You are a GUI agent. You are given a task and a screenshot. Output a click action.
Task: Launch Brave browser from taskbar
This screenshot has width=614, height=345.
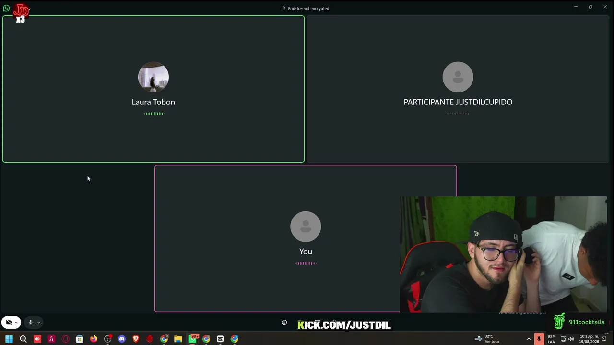136,339
